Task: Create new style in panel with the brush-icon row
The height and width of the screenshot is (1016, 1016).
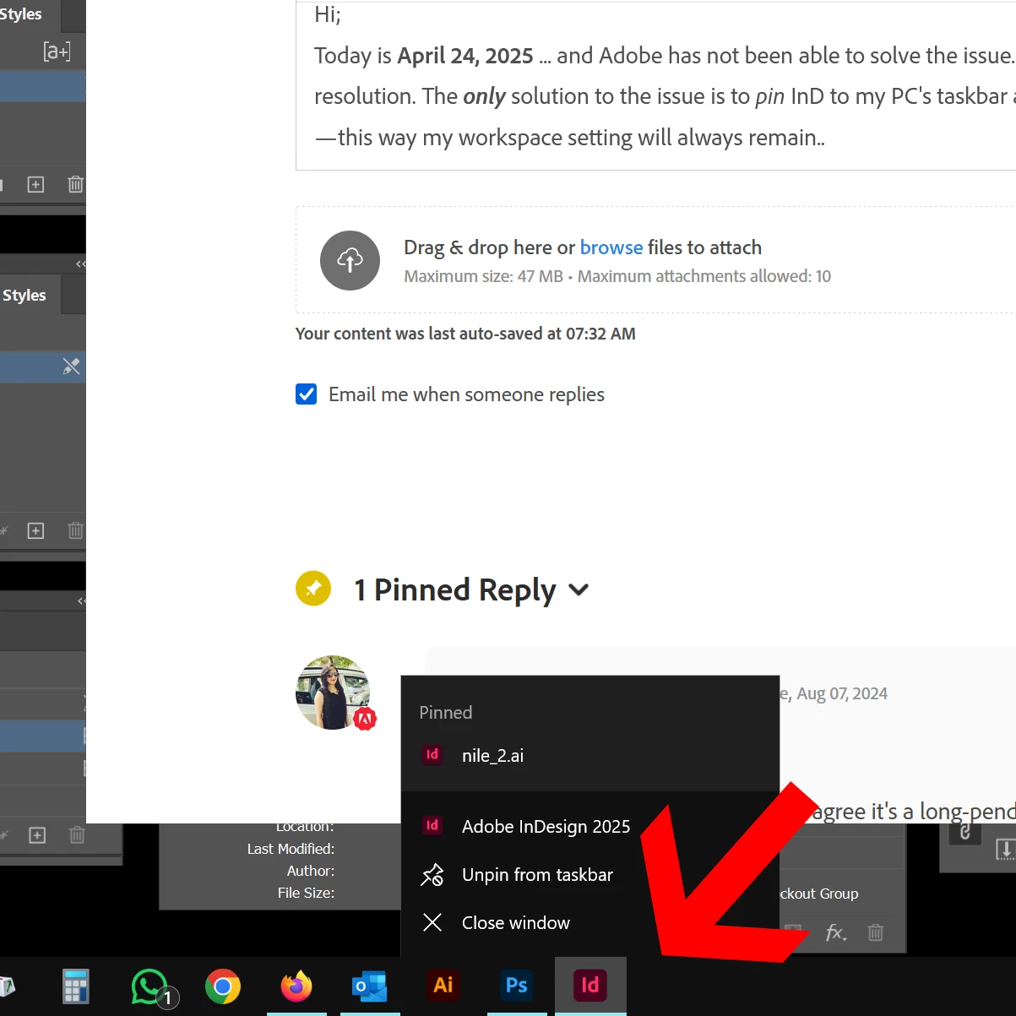Action: (35, 530)
